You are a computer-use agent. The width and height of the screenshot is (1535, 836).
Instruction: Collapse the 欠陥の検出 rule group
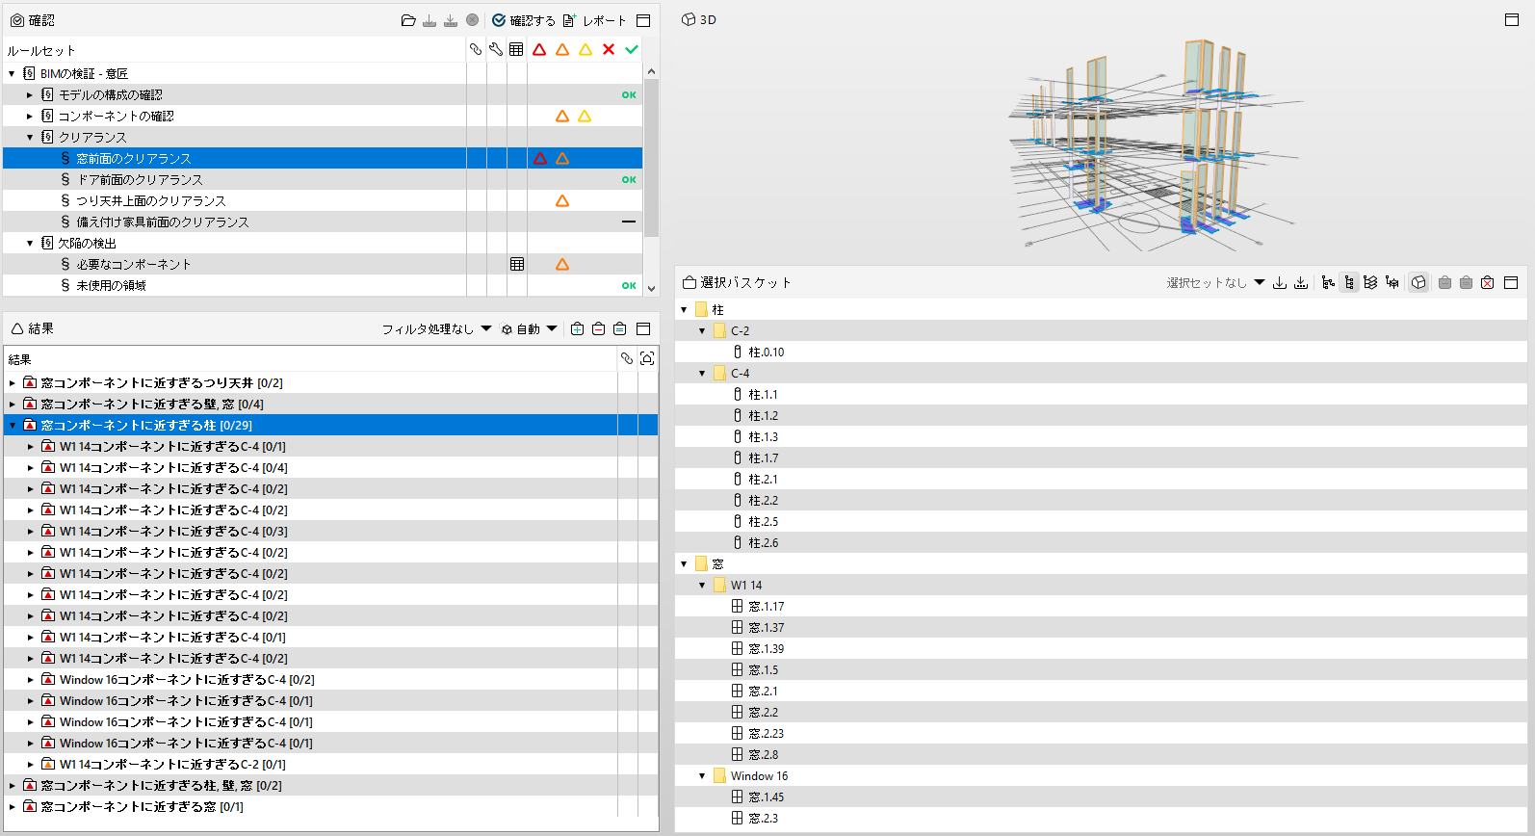click(30, 243)
